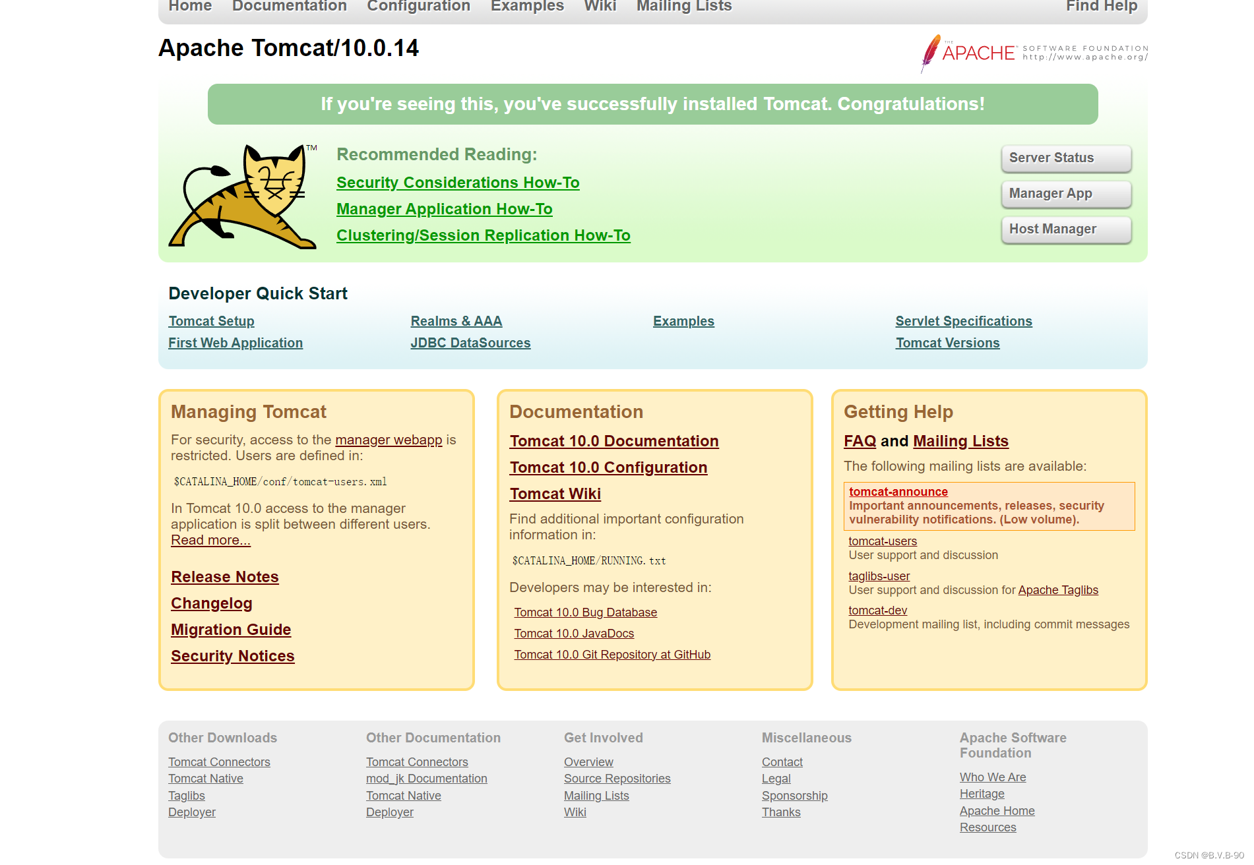Open Tomcat 10.0 Configuration link
Screen dimensions: 1254x865
click(x=608, y=467)
